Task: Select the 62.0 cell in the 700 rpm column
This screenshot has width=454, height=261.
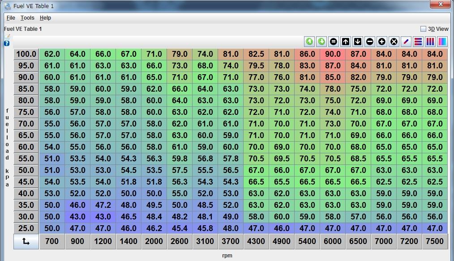Action: [52, 54]
